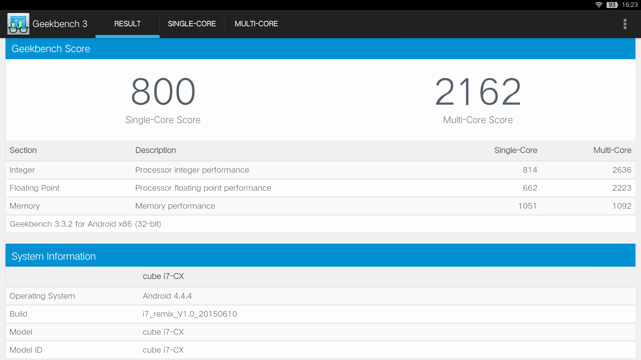641x360 pixels.
Task: Tap the Geekbench 3 title text
Action: pos(60,24)
